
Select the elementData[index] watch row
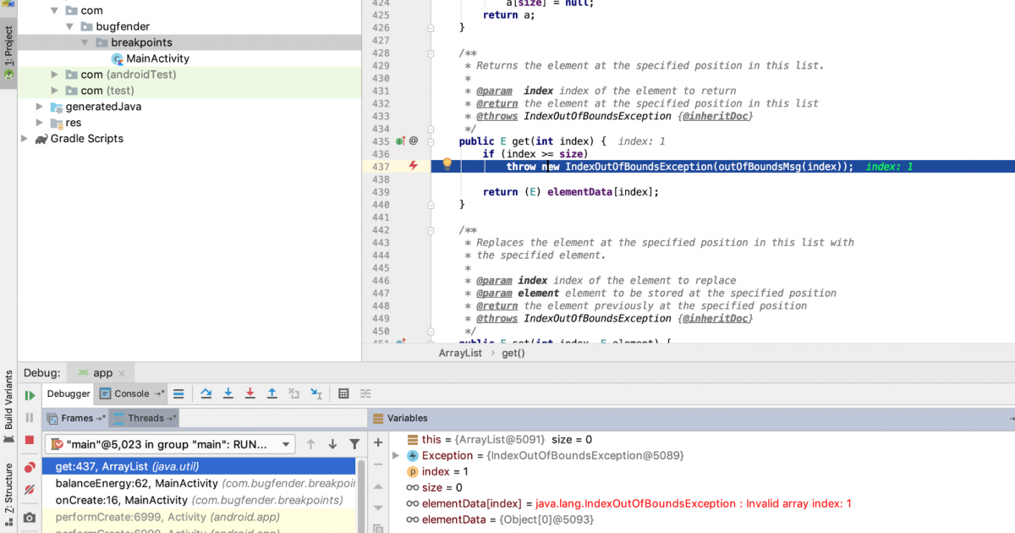pos(702,504)
